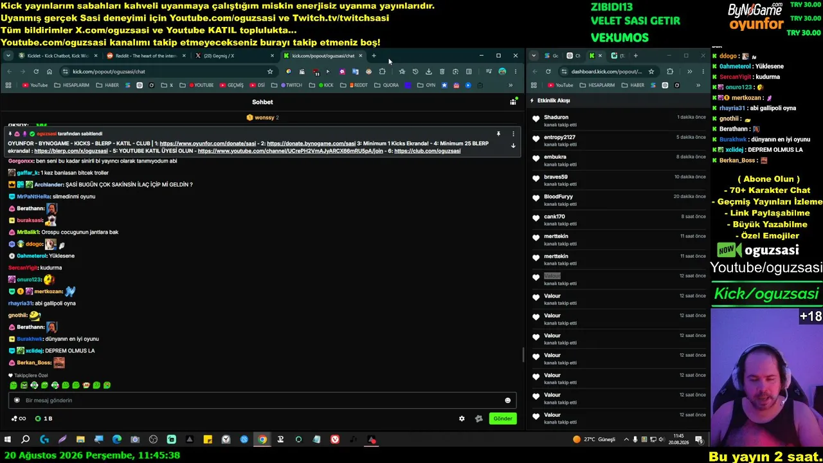Open the HABER bookmark folder in chat browser
The image size is (823, 463).
tap(107, 85)
